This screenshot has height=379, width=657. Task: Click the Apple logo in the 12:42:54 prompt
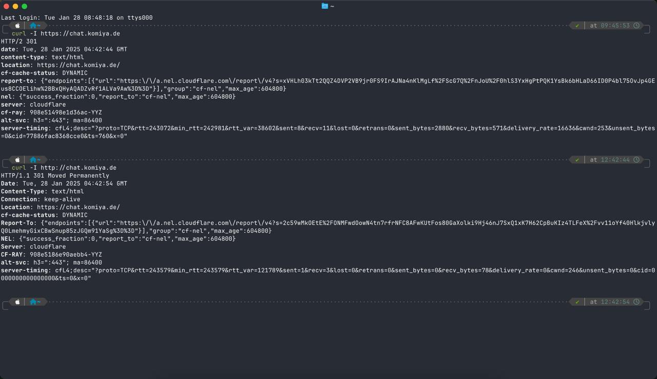click(x=17, y=302)
